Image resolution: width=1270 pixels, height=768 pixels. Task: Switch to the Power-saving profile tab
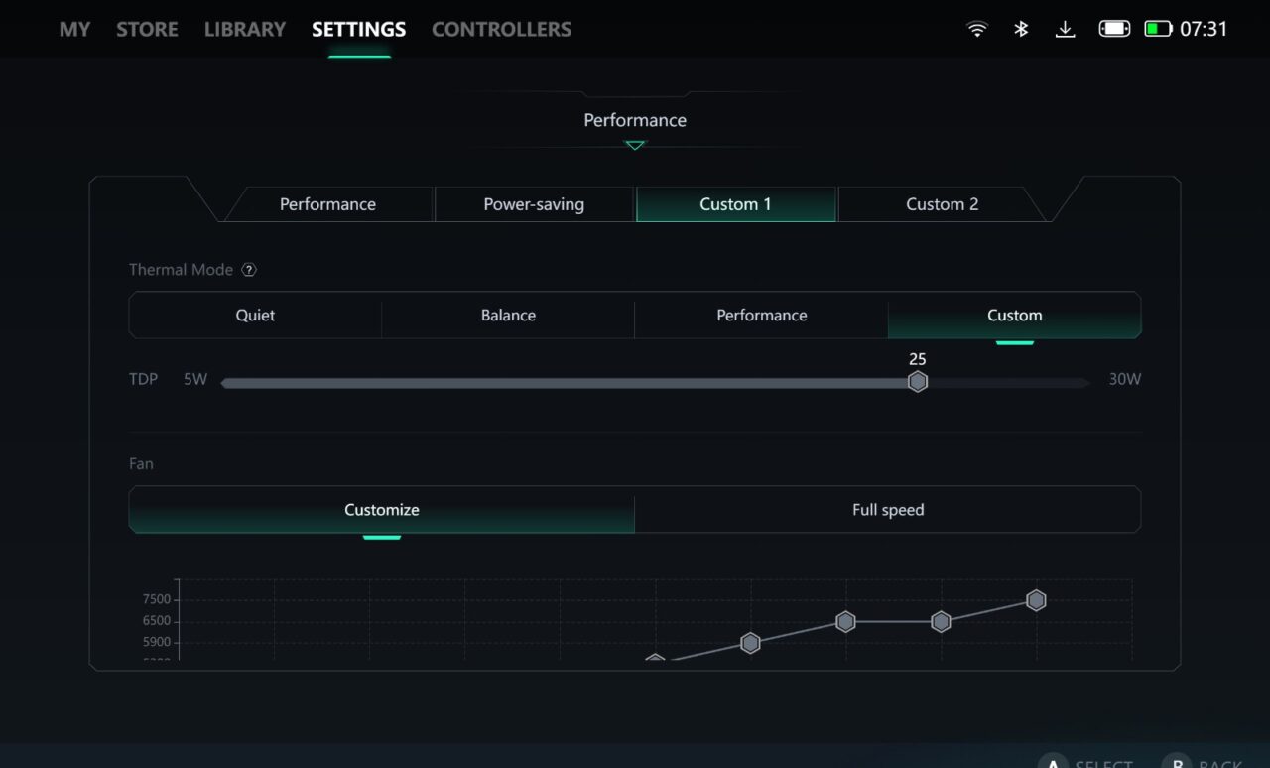(534, 204)
